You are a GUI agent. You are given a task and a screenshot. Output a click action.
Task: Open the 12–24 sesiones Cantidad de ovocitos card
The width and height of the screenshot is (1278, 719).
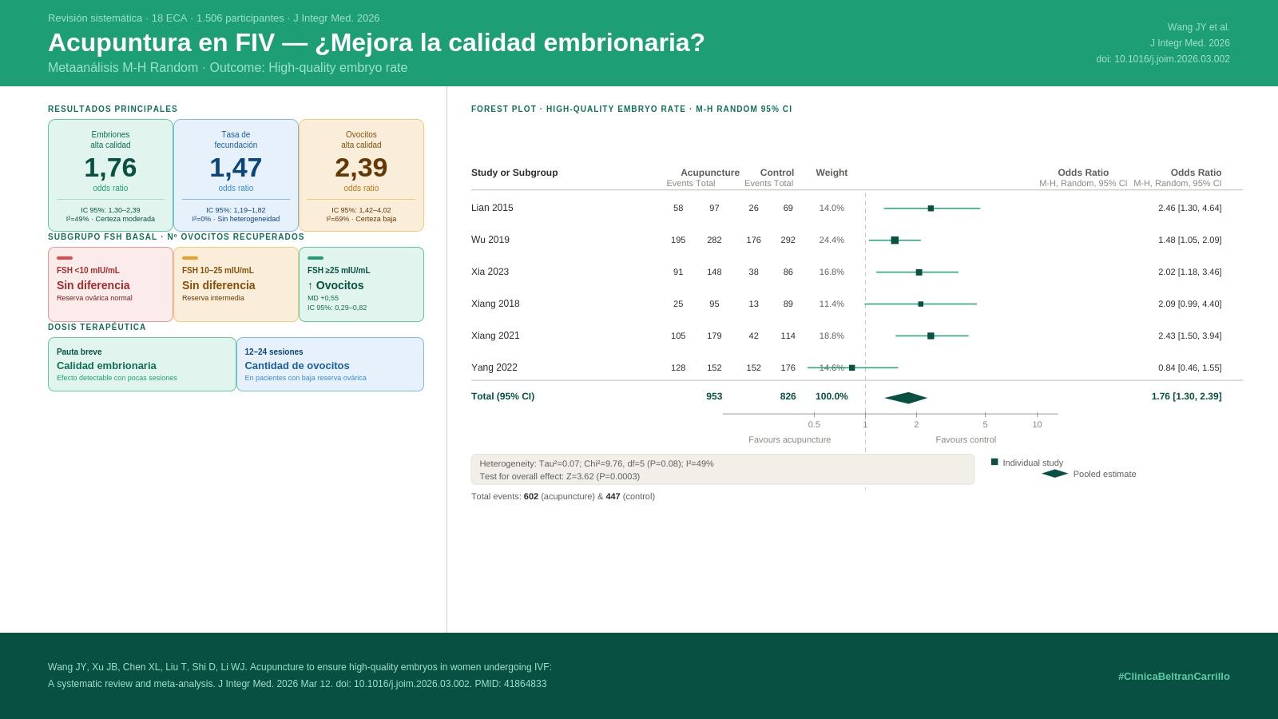(330, 364)
